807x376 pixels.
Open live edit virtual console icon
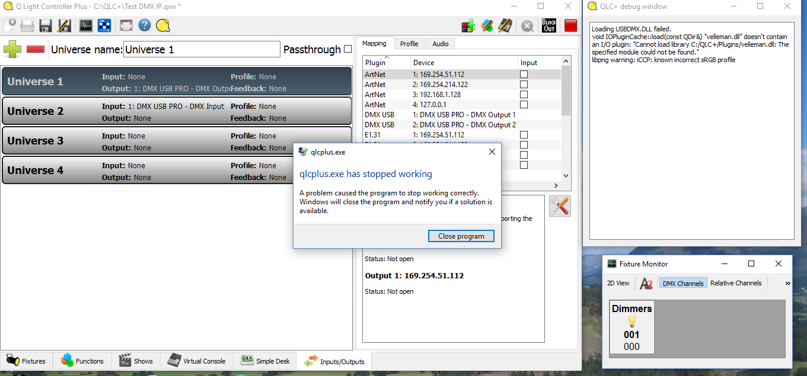(505, 25)
